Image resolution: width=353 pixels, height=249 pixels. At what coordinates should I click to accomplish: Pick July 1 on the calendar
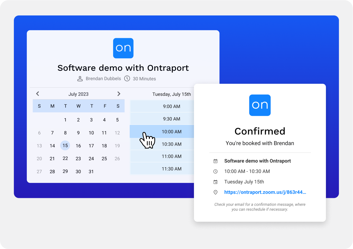point(65,120)
